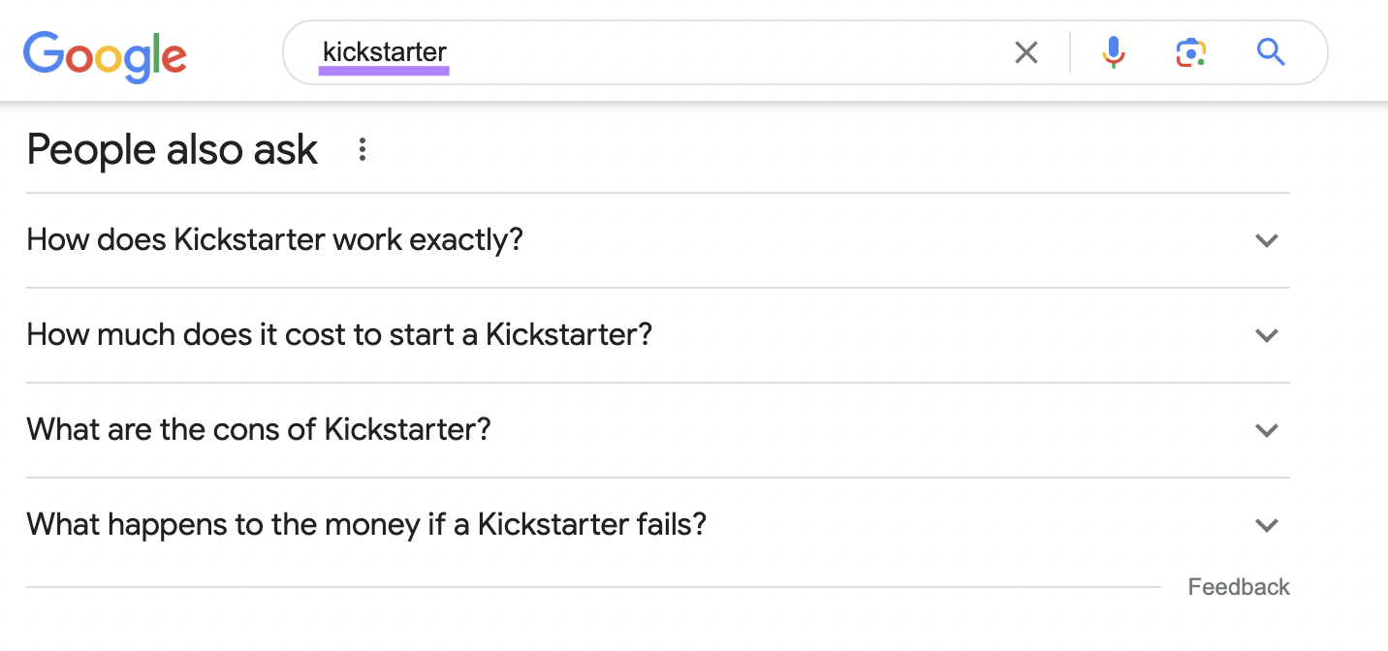The height and width of the screenshot is (651, 1388).
Task: Click the Feedback link
Action: click(1239, 587)
